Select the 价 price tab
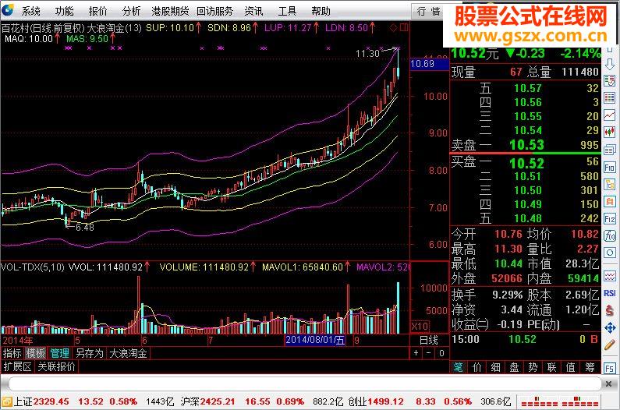 (477, 367)
